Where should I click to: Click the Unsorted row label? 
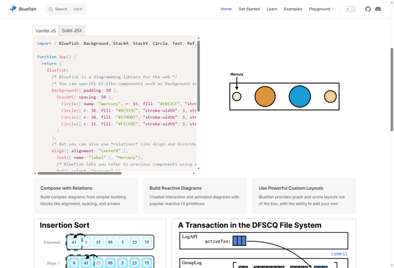pyautogui.click(x=52, y=243)
